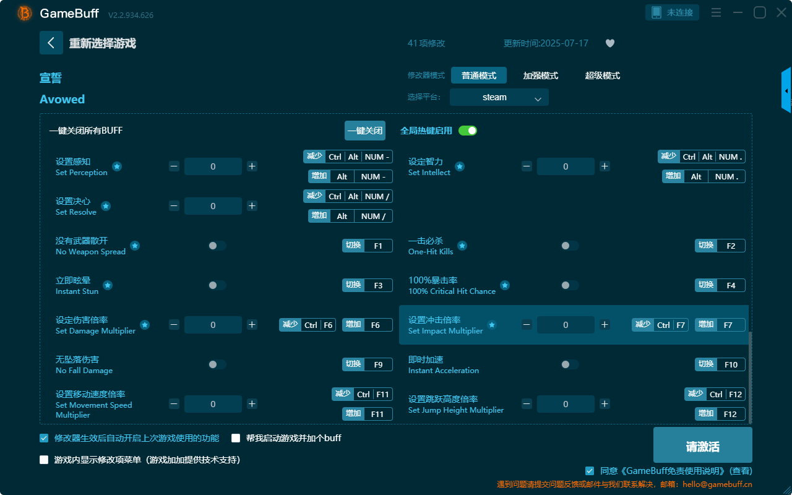792x495 pixels.
Task: Decrease Set Movement Speed Multiplier value
Action: [174, 404]
